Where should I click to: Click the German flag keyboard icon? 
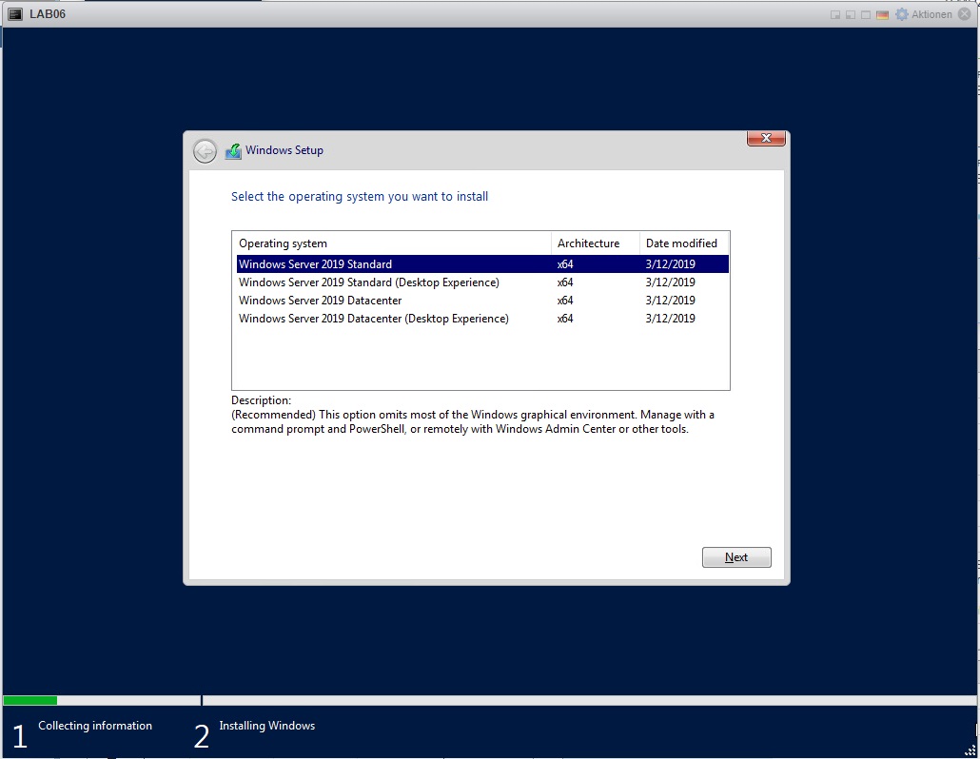coord(882,14)
